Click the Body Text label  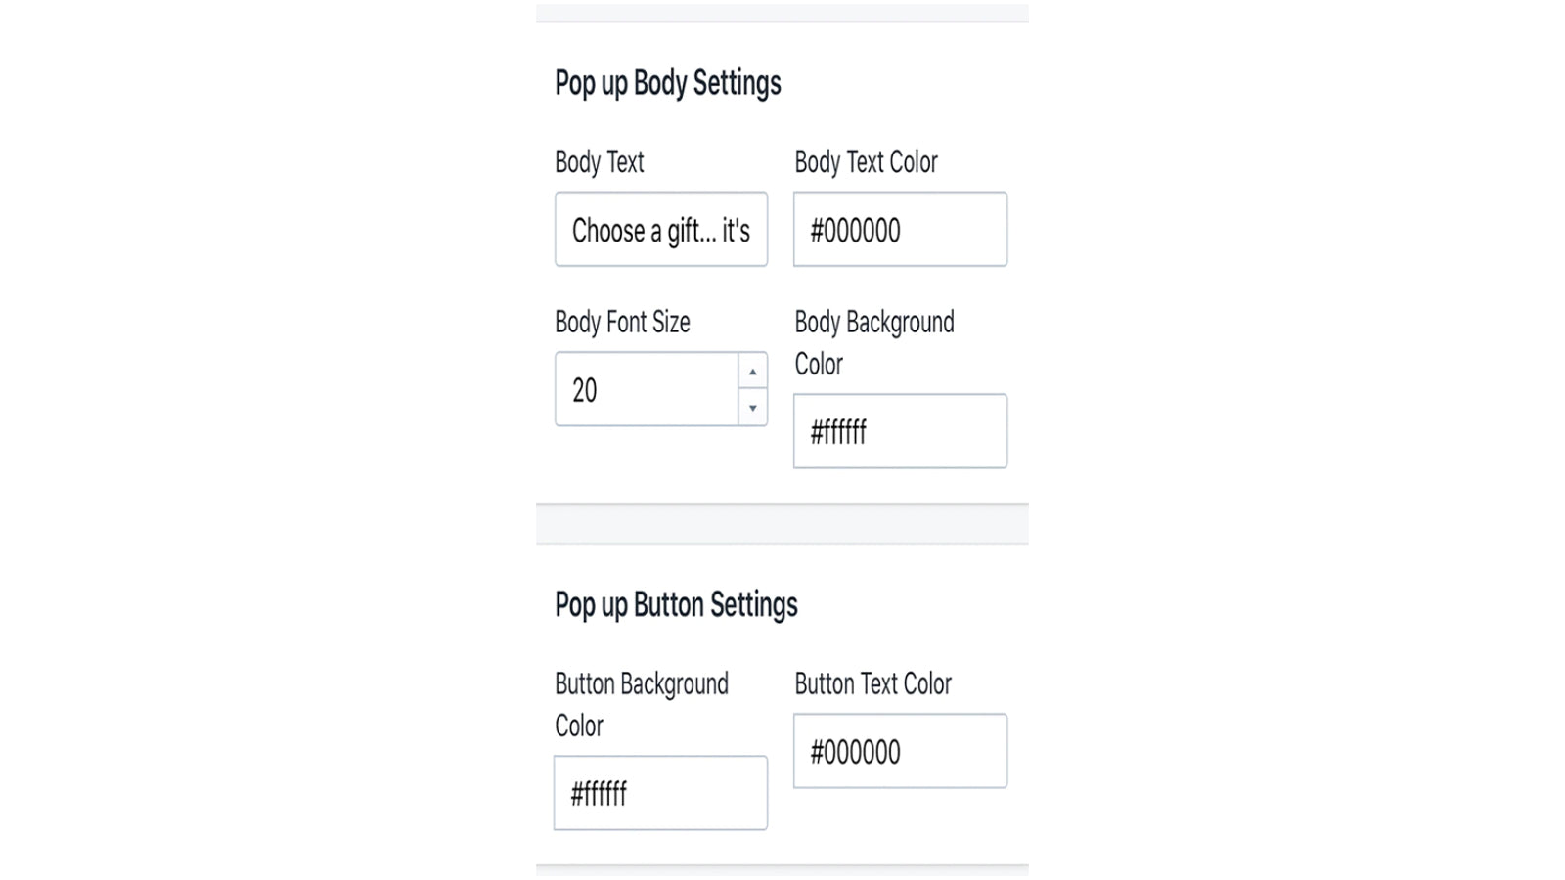[599, 162]
